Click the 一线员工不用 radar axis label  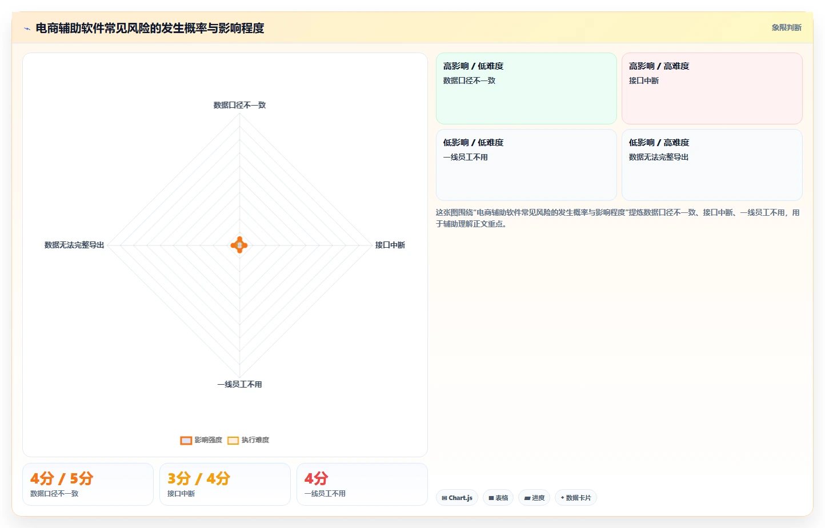[239, 384]
